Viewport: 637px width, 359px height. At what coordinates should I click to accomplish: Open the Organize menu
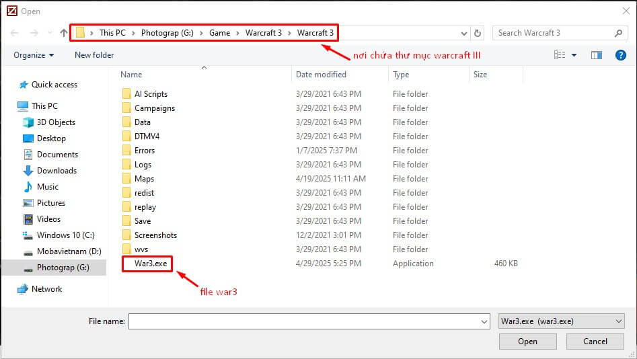(34, 55)
